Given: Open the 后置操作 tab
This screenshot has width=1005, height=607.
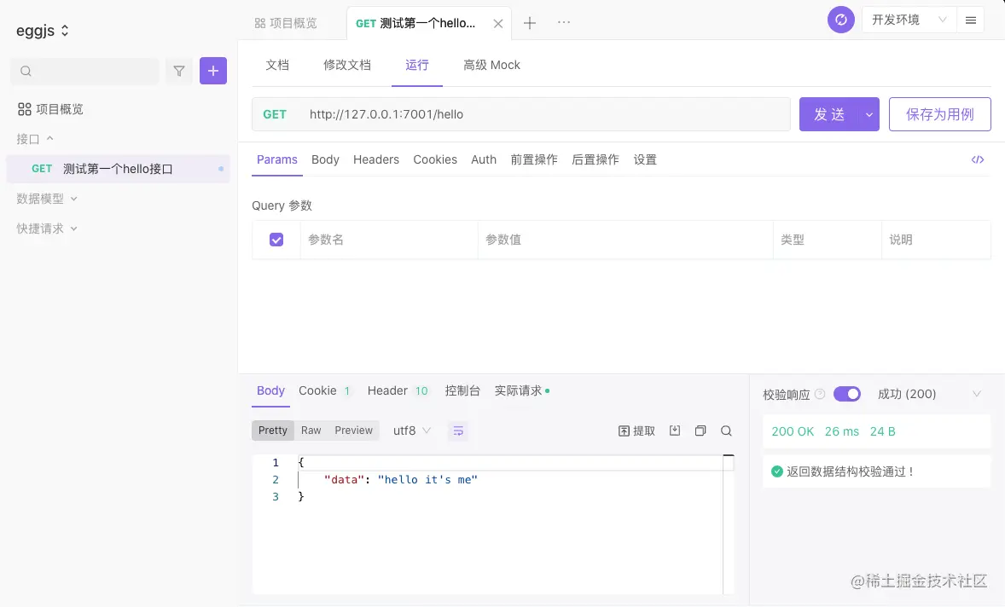Looking at the screenshot, I should click(595, 159).
